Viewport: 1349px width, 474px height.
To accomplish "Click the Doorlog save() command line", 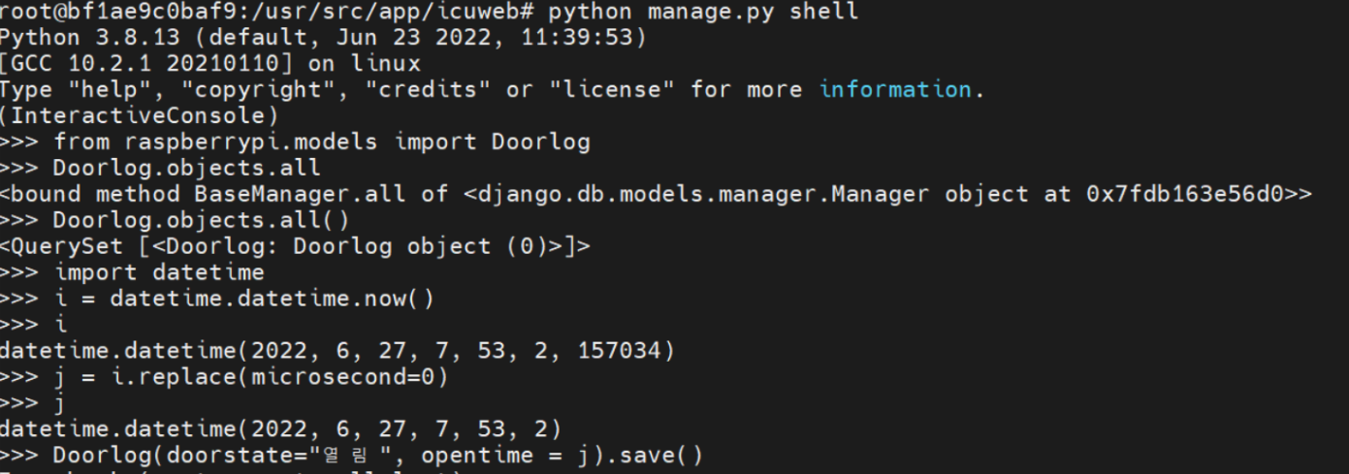I will coord(351,456).
